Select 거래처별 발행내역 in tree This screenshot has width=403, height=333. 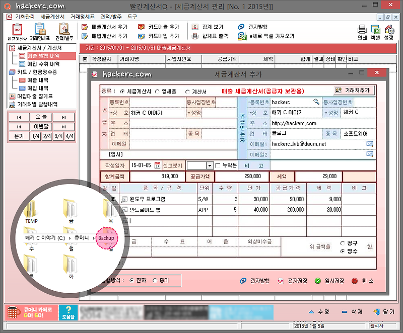37,105
